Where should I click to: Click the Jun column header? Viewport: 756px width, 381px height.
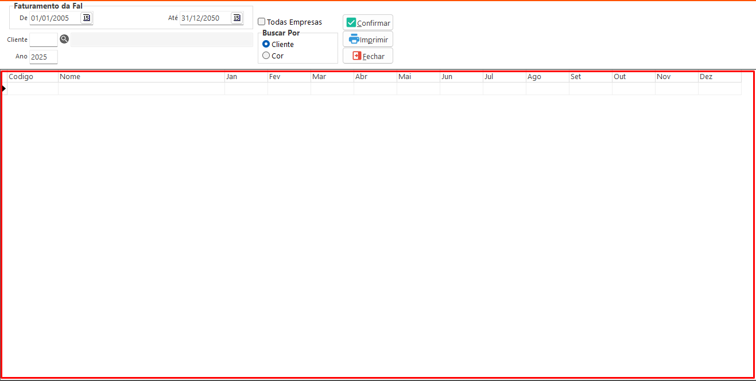coord(462,77)
